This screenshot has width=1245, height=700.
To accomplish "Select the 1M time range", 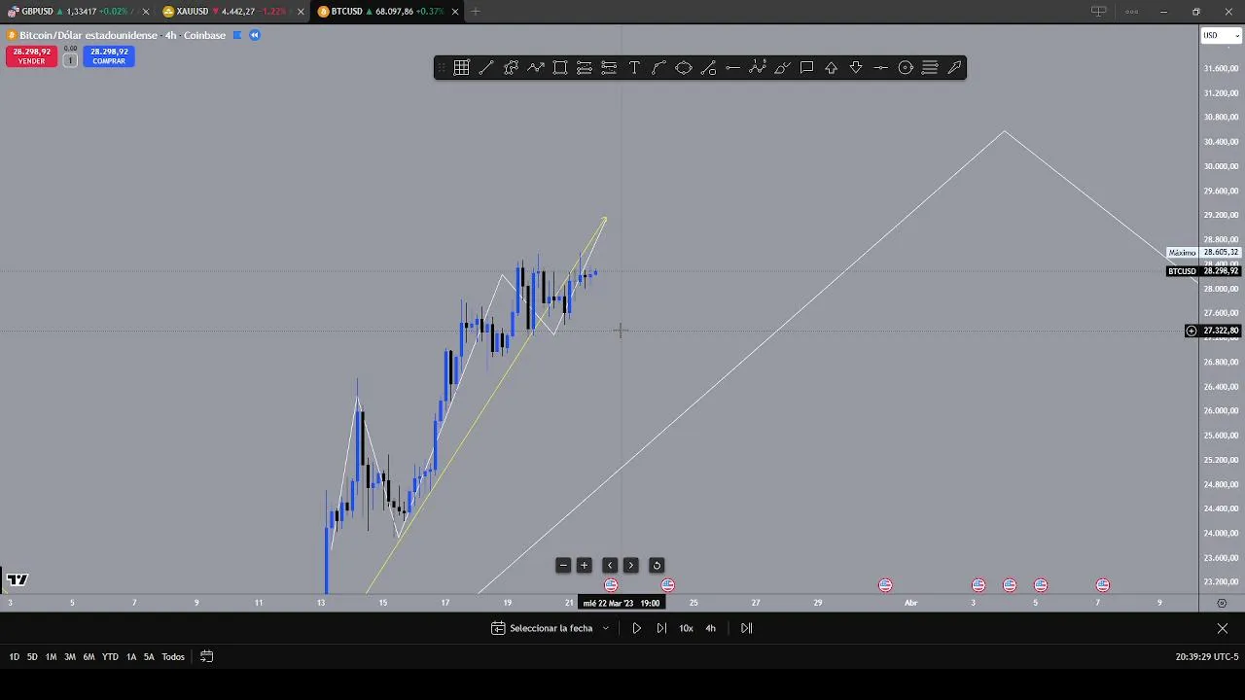I will click(51, 657).
